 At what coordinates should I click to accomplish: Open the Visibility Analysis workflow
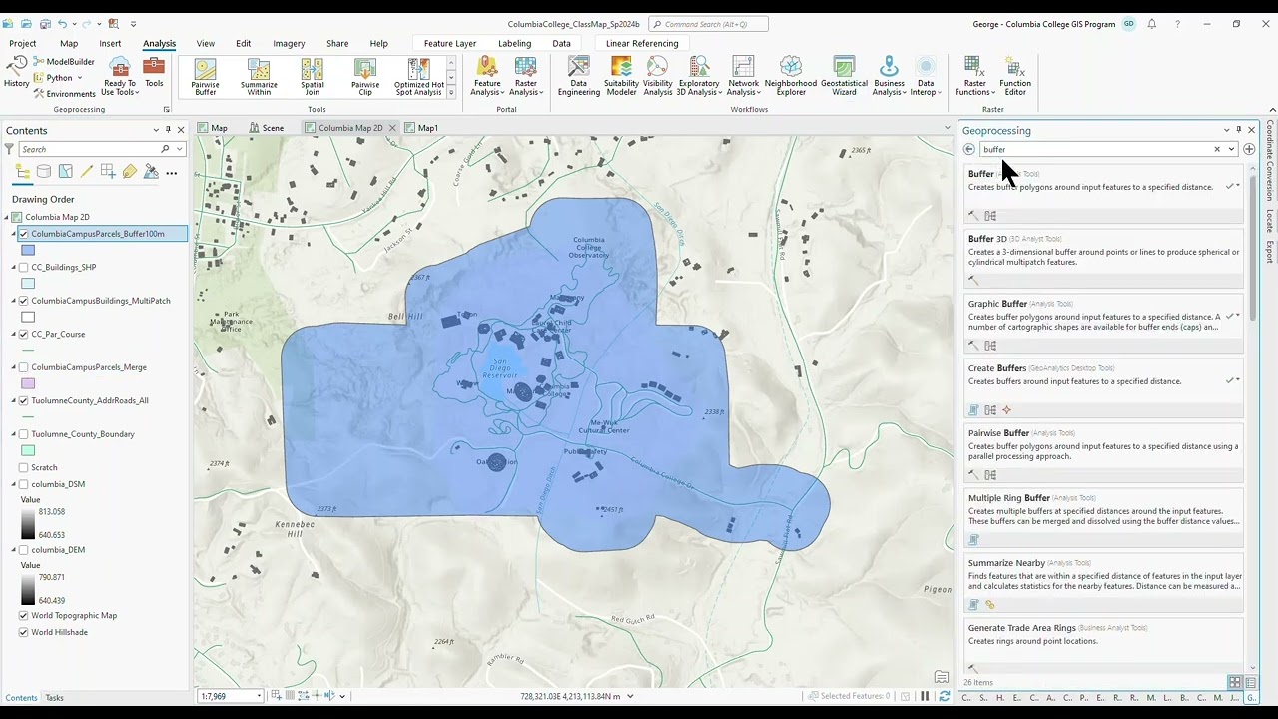(x=658, y=76)
